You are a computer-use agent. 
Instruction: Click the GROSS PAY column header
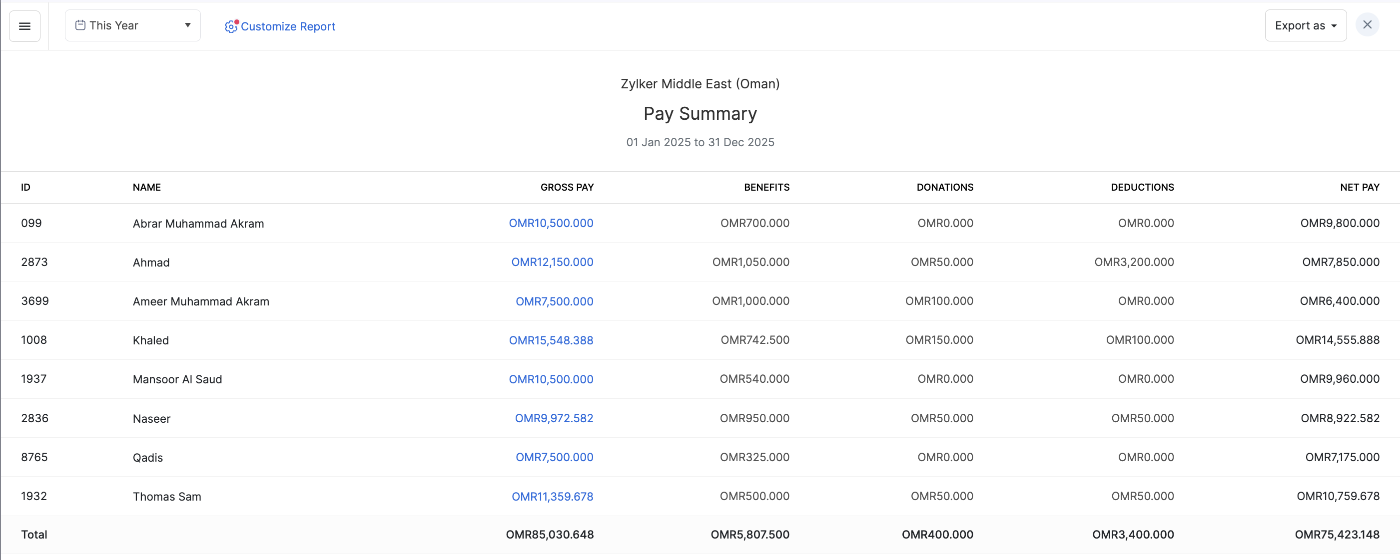pyautogui.click(x=567, y=187)
